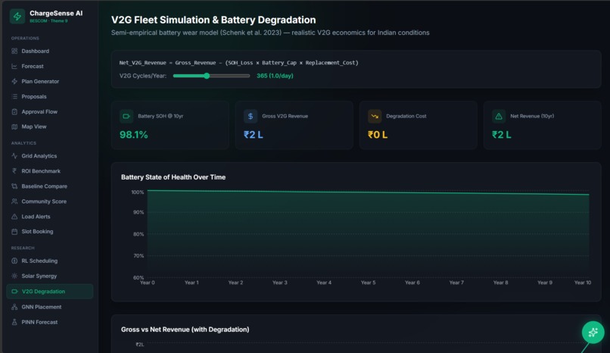Viewport: 610px width, 353px height.
Task: Click the Net_V2G_Revenue formula text
Action: 239,63
